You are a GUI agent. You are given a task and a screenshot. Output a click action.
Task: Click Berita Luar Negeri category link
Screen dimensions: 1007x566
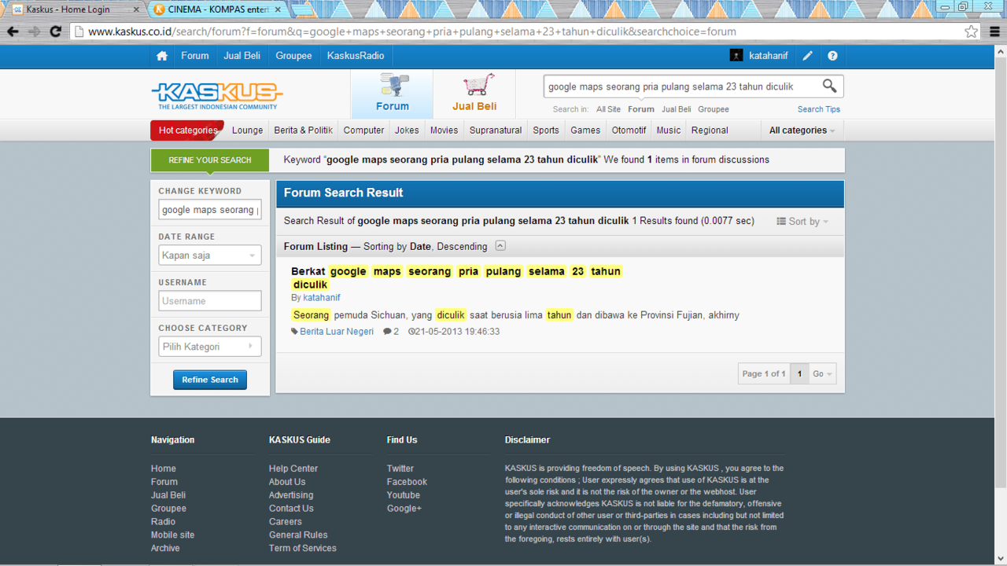pos(337,332)
